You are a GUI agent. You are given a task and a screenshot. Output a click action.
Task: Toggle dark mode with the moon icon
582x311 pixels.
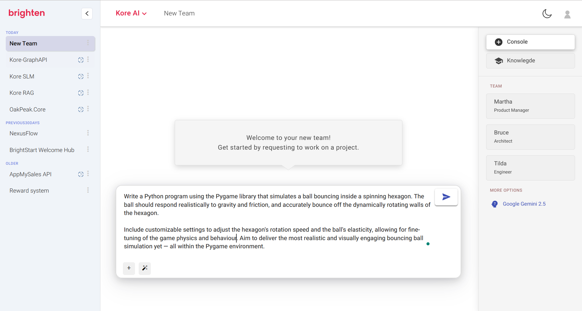pos(547,14)
